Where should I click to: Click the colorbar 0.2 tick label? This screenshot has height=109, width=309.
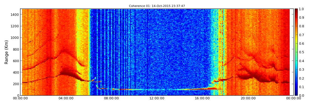[x=302, y=78]
